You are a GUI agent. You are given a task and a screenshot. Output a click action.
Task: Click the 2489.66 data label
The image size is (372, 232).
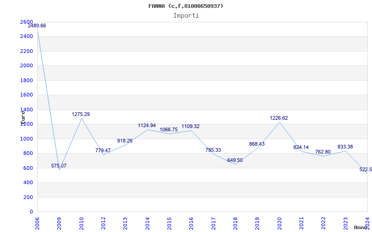37,26
